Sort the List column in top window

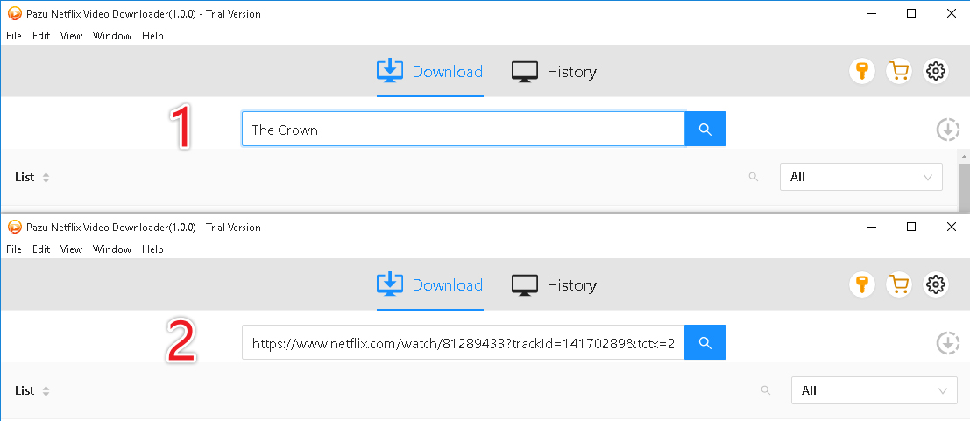(46, 178)
